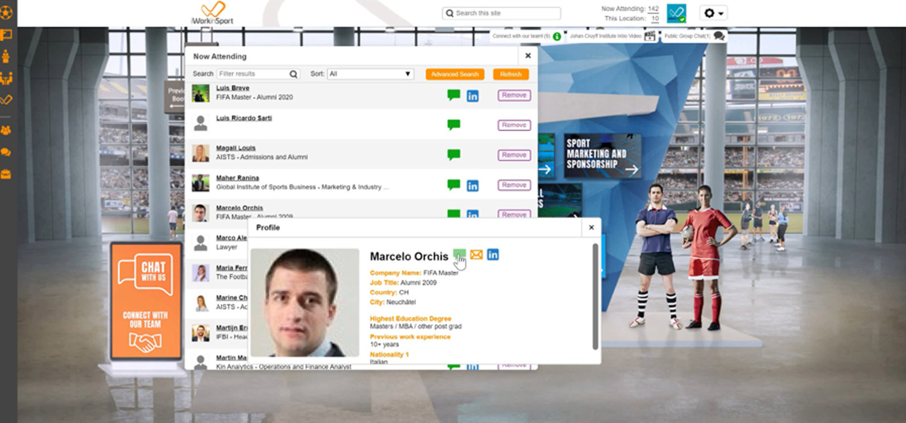This screenshot has height=423, width=906.
Task: Remove Magali Louis from list
Action: click(x=514, y=155)
